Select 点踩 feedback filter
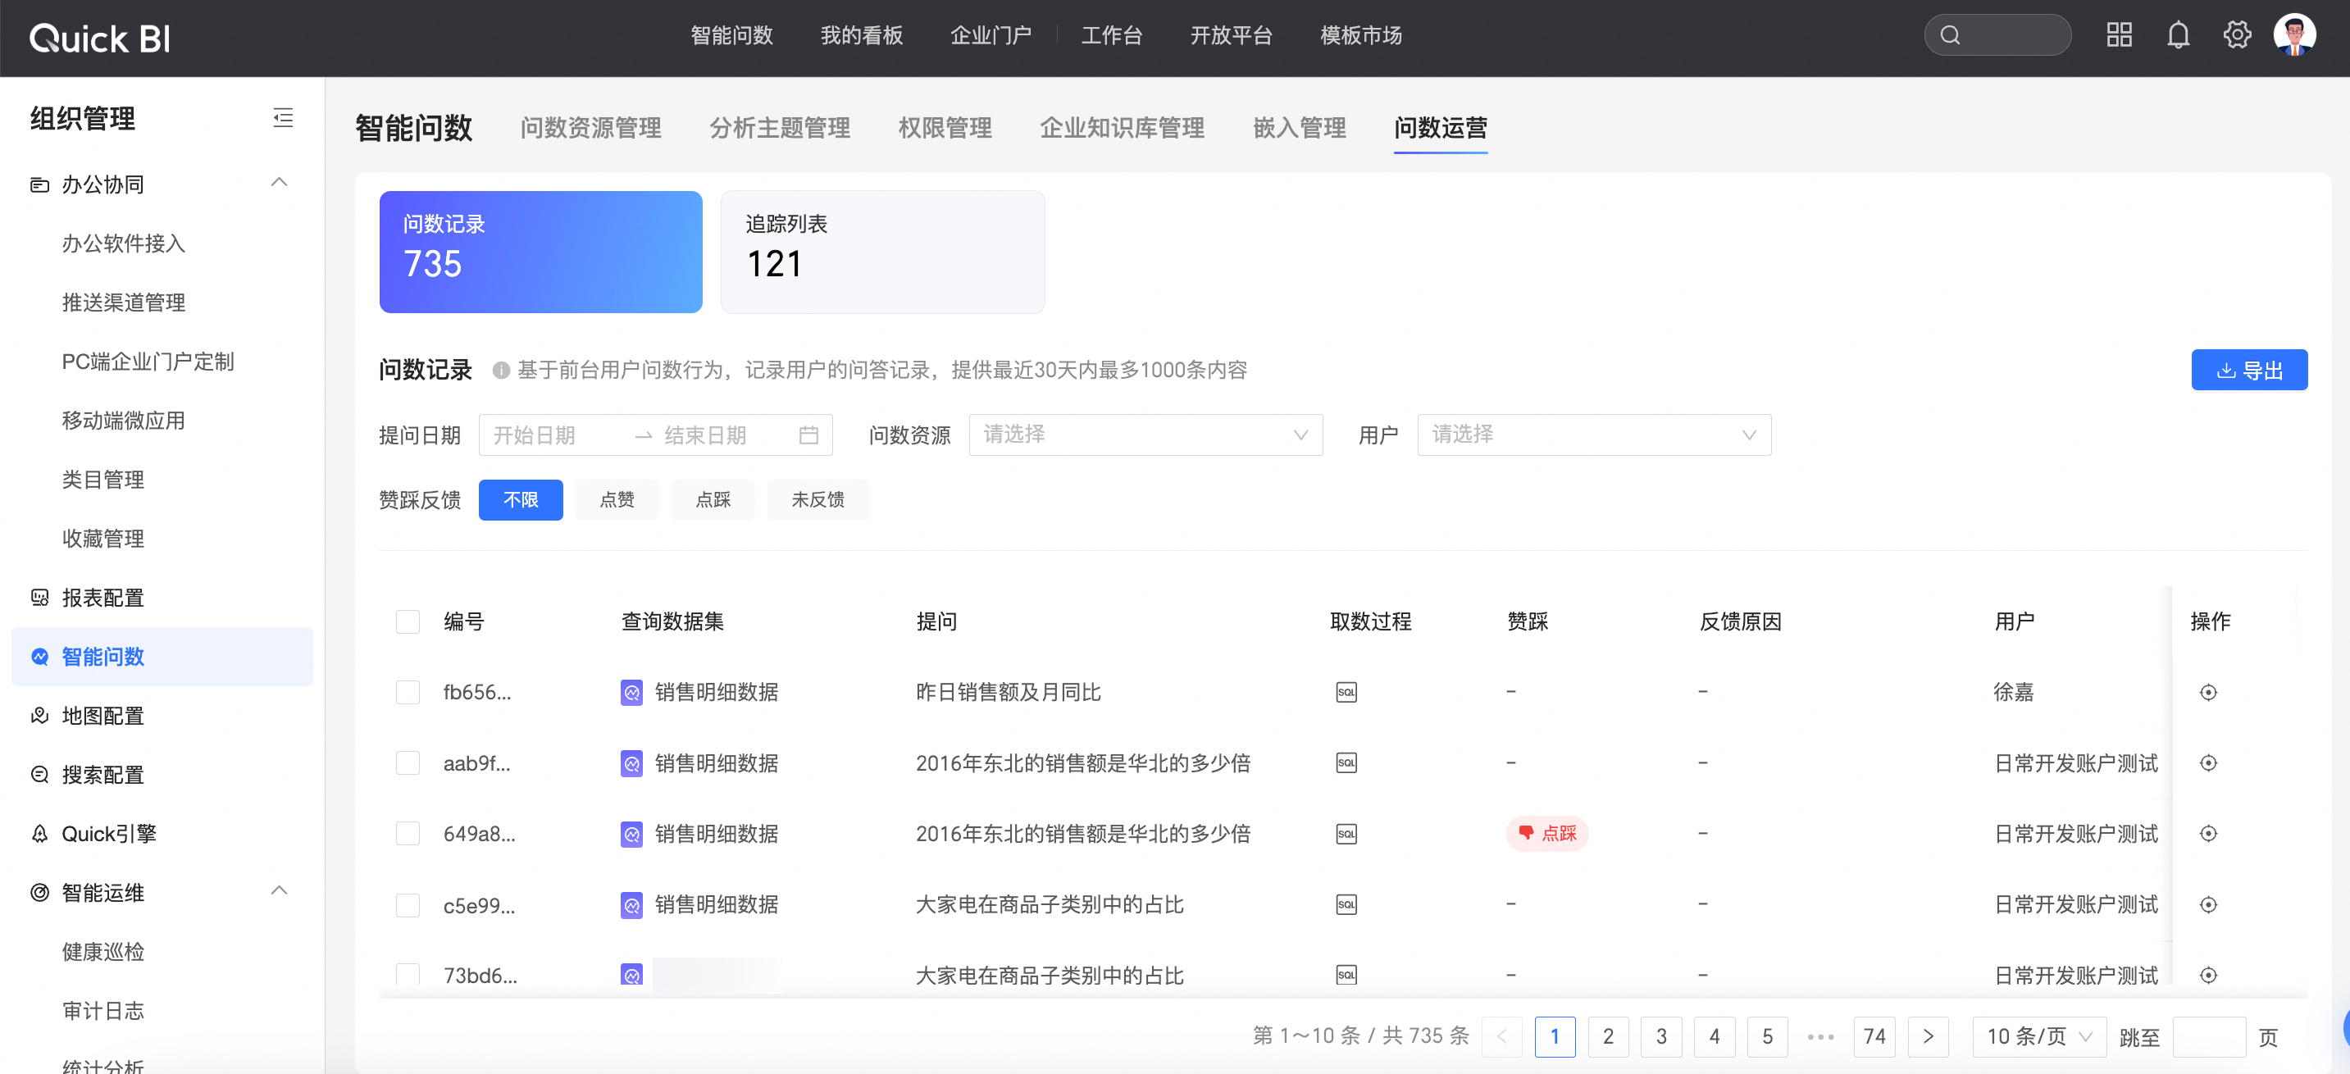2350x1074 pixels. [713, 500]
